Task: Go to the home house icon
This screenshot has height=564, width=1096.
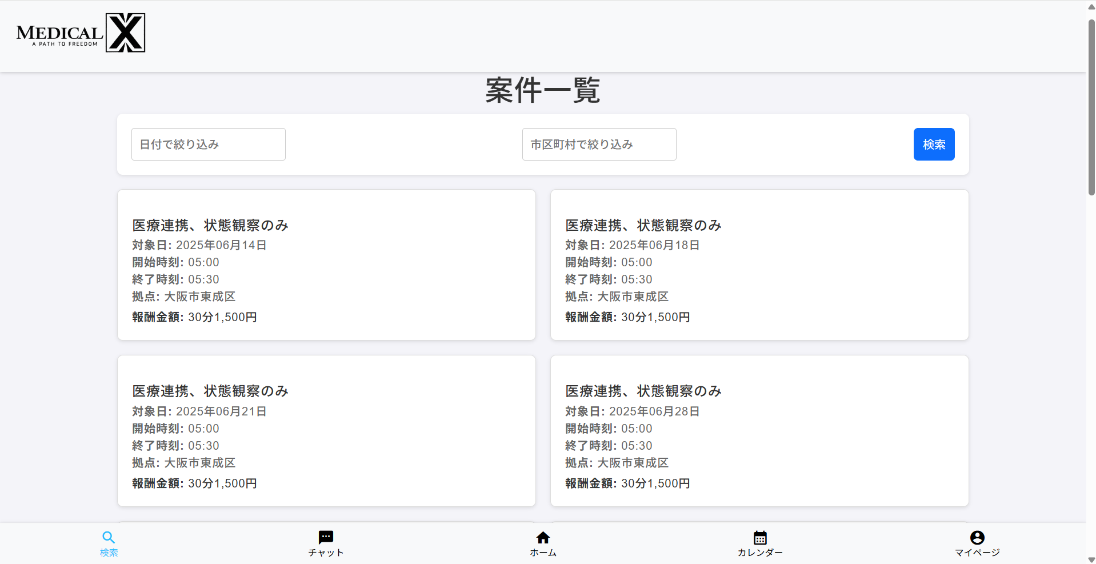Action: [543, 537]
